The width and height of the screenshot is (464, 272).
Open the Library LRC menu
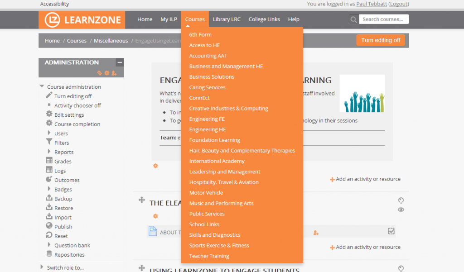[227, 19]
